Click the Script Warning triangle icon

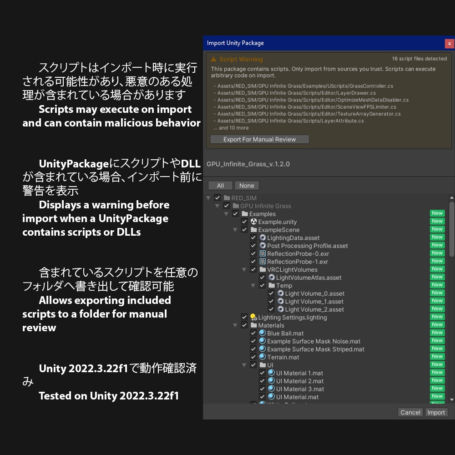213,59
